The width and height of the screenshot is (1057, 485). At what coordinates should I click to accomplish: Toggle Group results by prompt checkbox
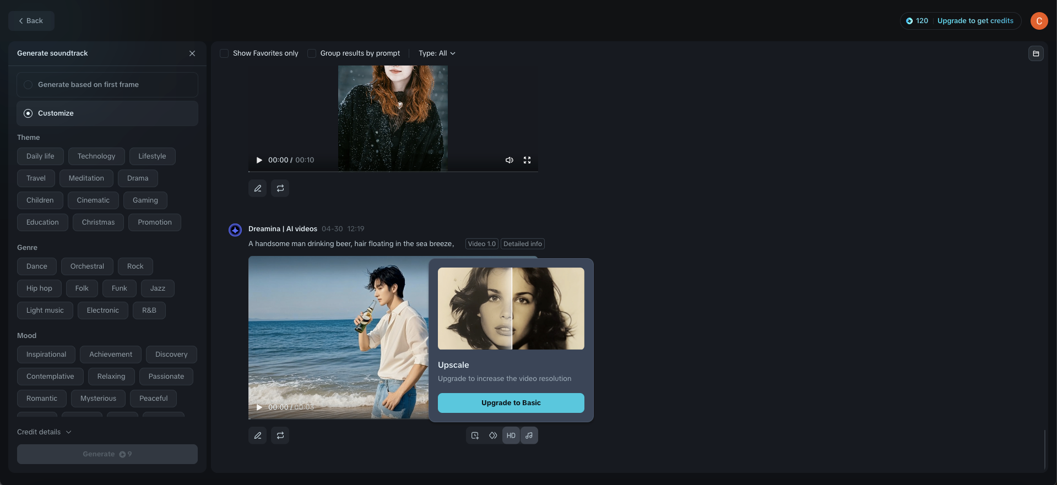pyautogui.click(x=312, y=53)
